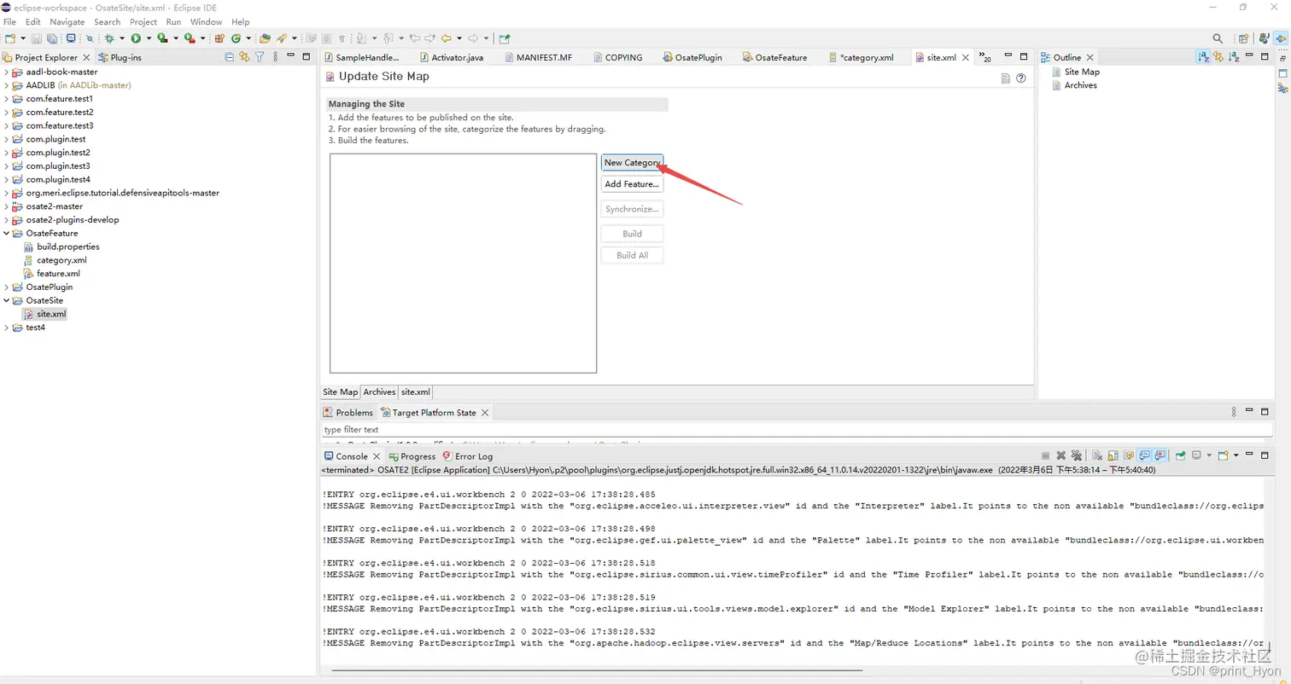Collapse All in Project Explorer

(229, 57)
